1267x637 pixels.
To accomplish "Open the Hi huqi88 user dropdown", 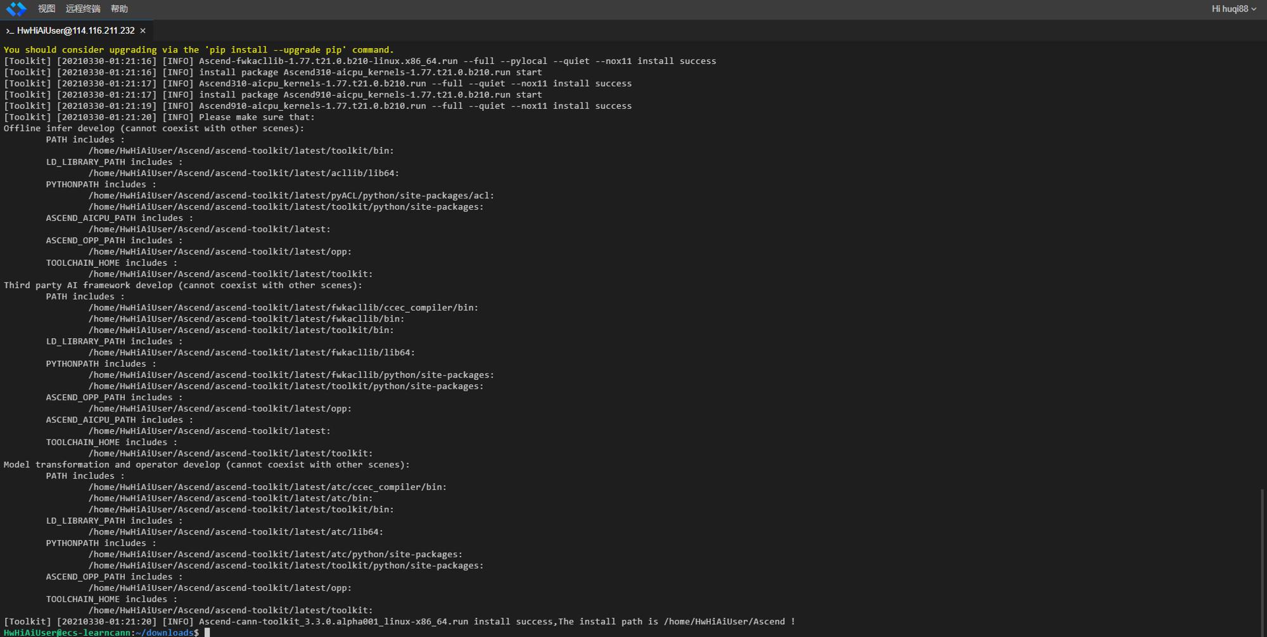I will tap(1233, 9).
